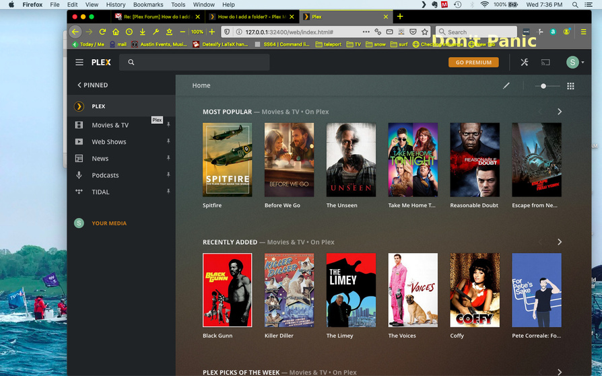Image resolution: width=602 pixels, height=376 pixels.
Task: Click YOUR MEDIA in sidebar
Action: coord(109,223)
